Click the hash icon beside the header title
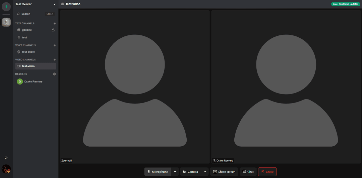362x178 pixels. [63, 4]
